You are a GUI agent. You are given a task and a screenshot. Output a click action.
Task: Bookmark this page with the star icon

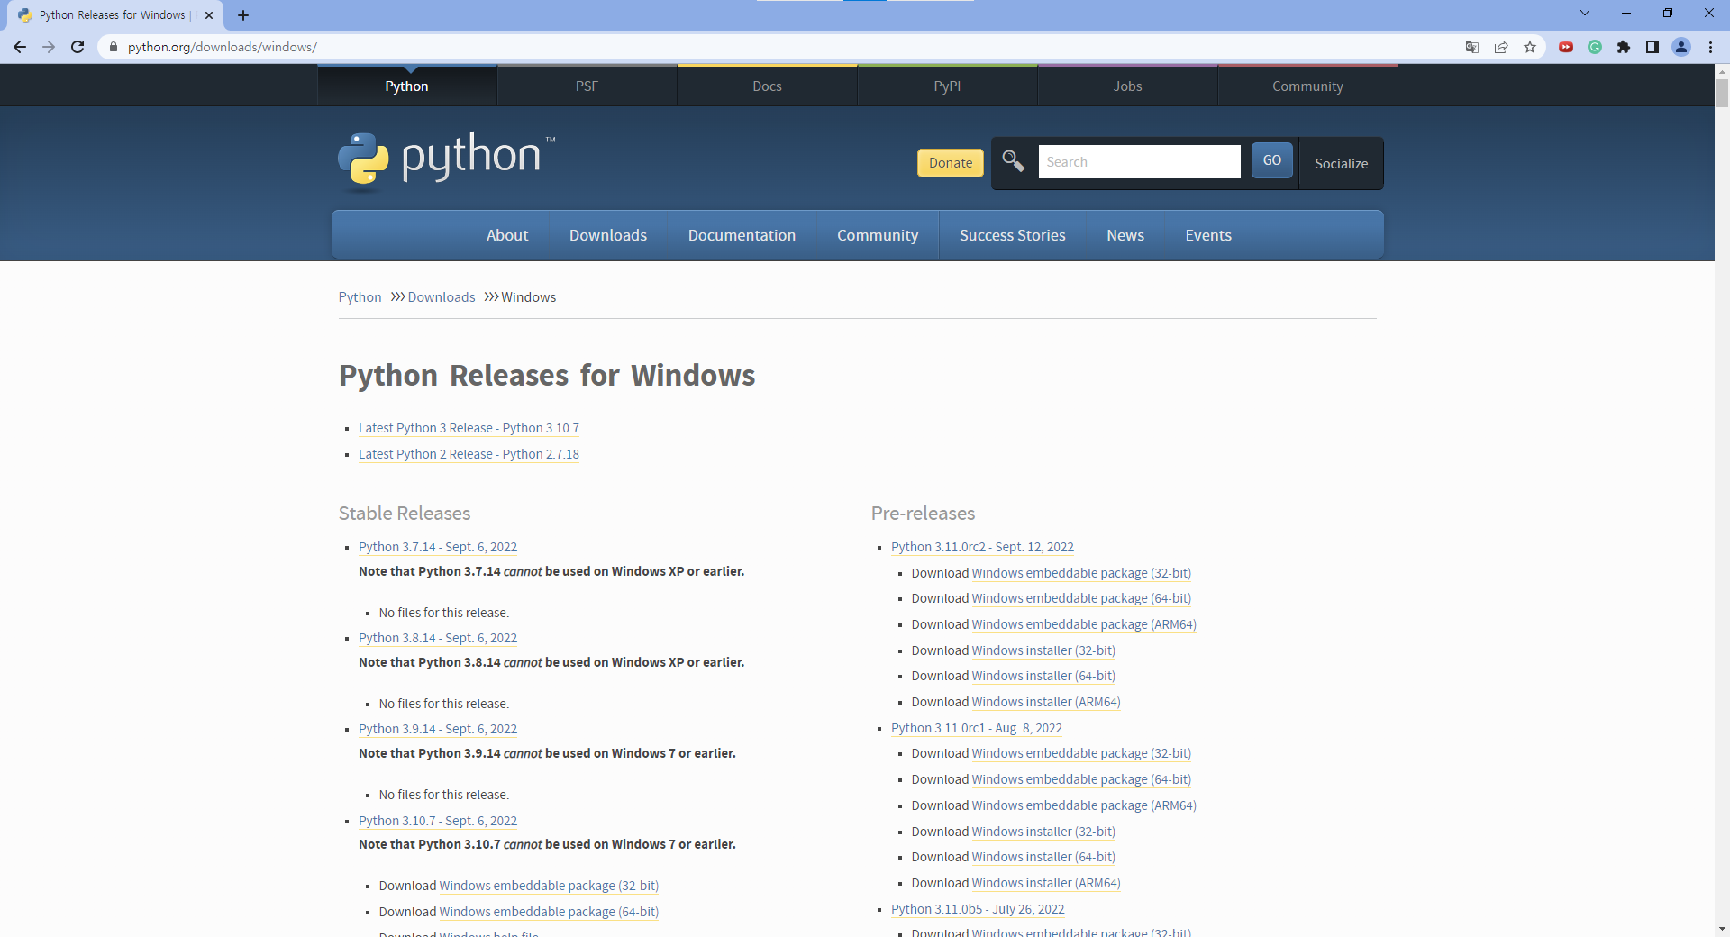(1530, 47)
